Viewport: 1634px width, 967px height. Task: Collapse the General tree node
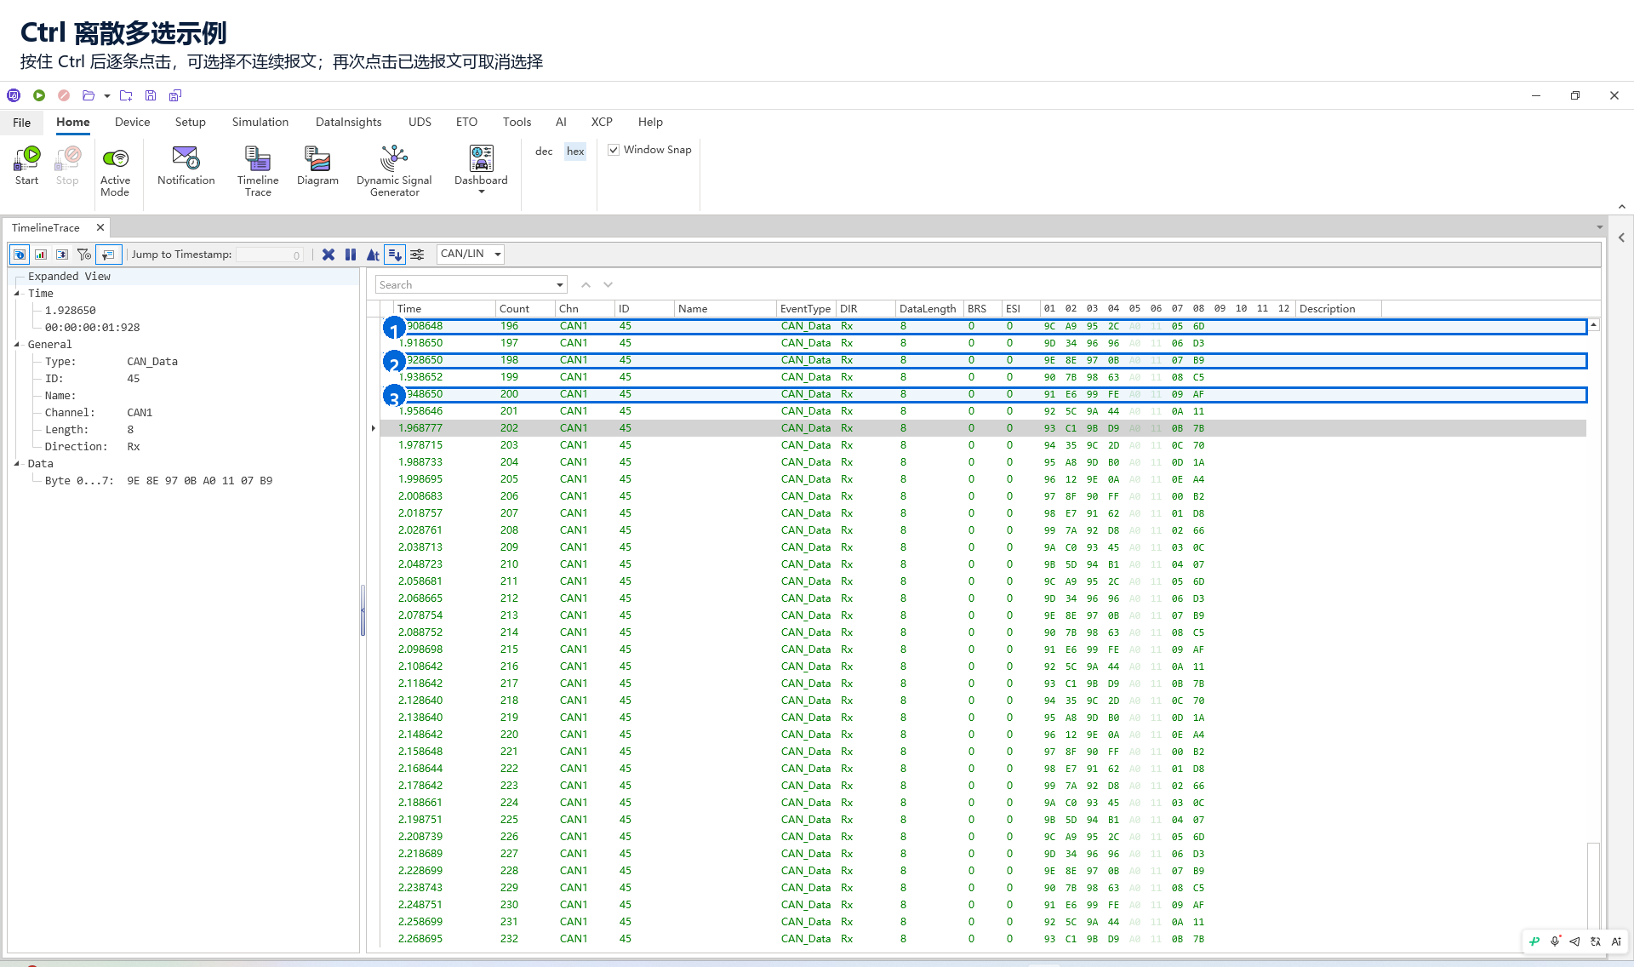point(17,345)
